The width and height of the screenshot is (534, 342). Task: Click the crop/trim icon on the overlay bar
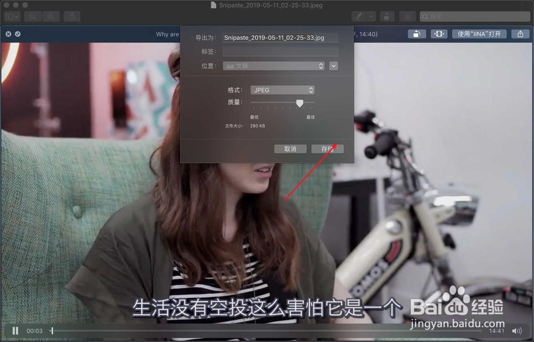tap(439, 34)
